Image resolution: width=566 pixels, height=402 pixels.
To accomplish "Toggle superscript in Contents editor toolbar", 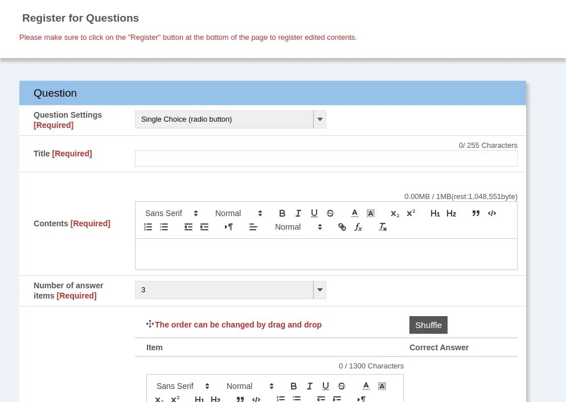I will (x=411, y=213).
